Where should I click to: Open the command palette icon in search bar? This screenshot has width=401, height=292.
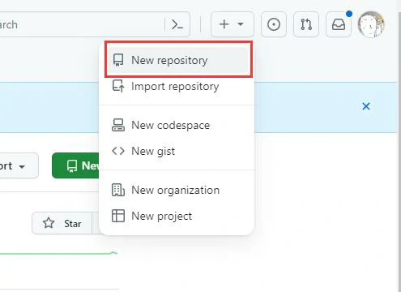click(x=177, y=25)
